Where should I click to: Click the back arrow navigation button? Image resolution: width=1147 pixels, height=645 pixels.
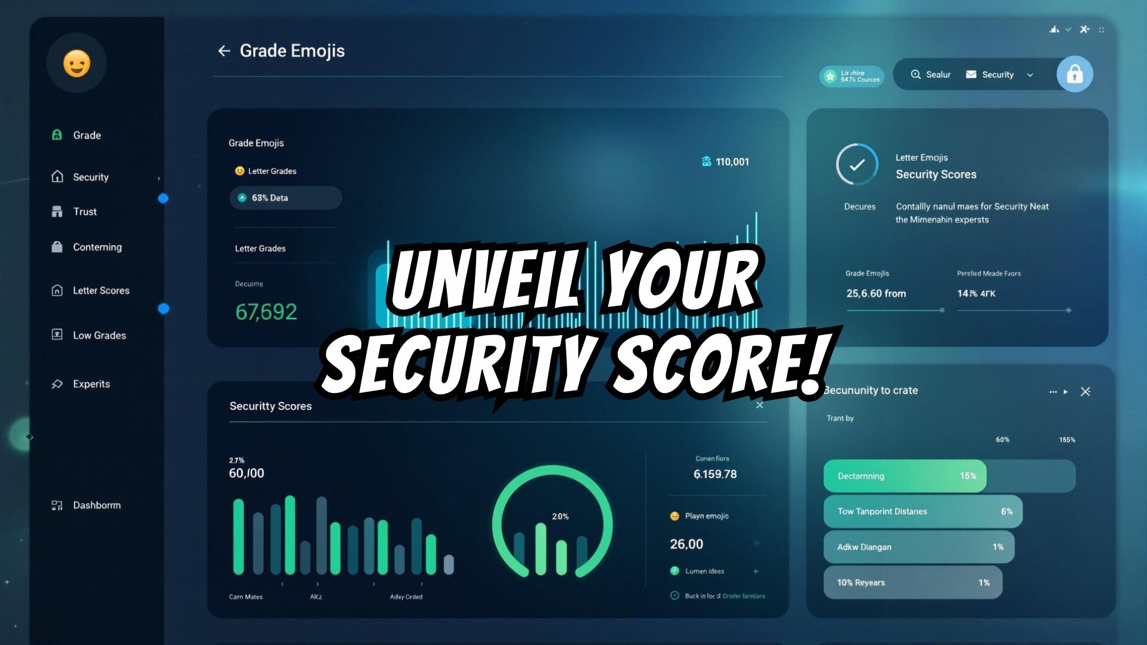click(224, 50)
